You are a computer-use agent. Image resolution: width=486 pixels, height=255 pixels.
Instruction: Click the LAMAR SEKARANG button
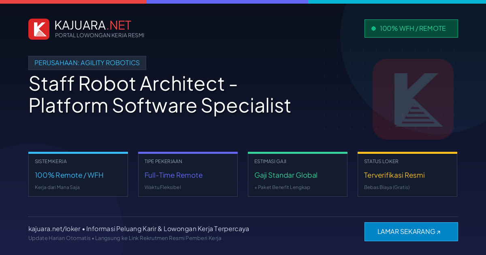coord(411,232)
